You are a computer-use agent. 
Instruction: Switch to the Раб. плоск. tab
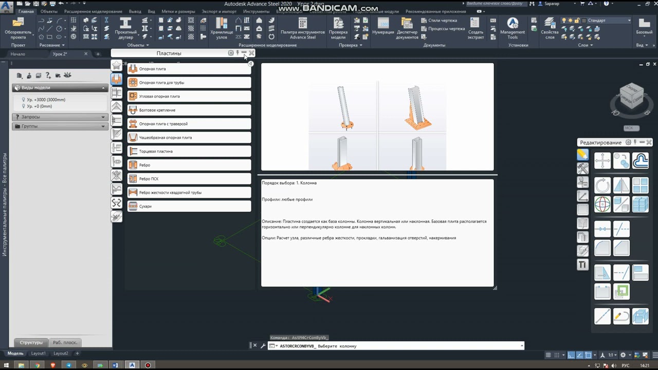pos(65,342)
